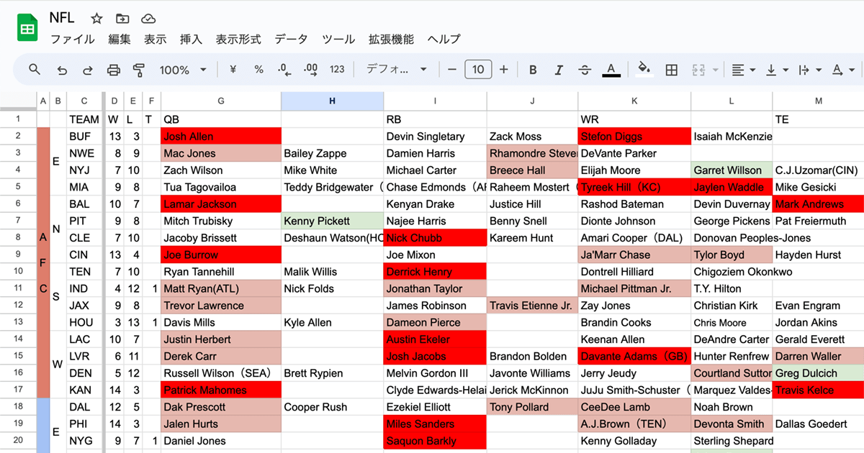Format cells as percent

coord(259,70)
